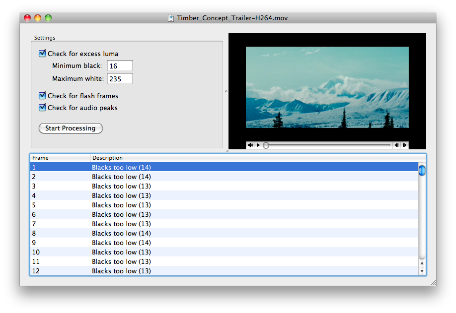Click the Minimum black input field
The image size is (456, 313).
120,65
